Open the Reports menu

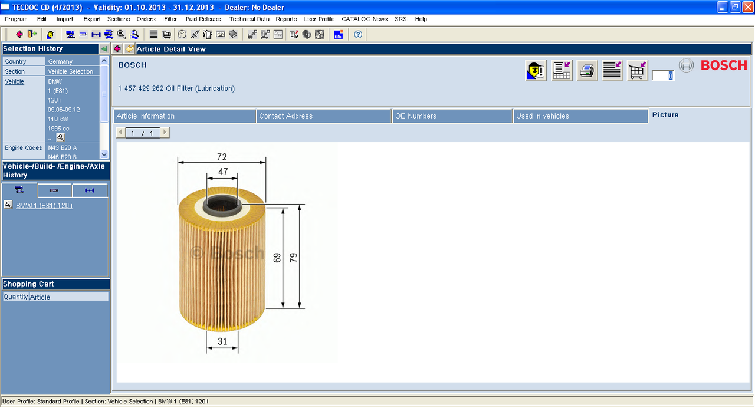point(287,19)
